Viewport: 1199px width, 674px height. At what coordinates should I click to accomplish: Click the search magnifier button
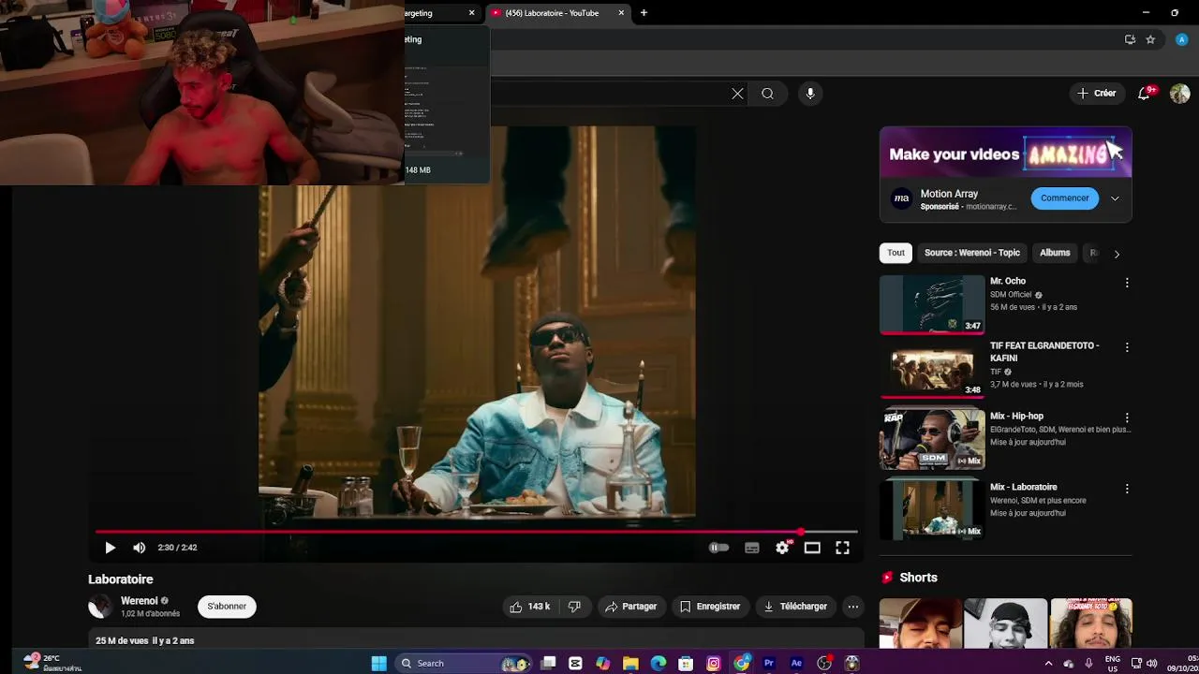click(x=767, y=94)
